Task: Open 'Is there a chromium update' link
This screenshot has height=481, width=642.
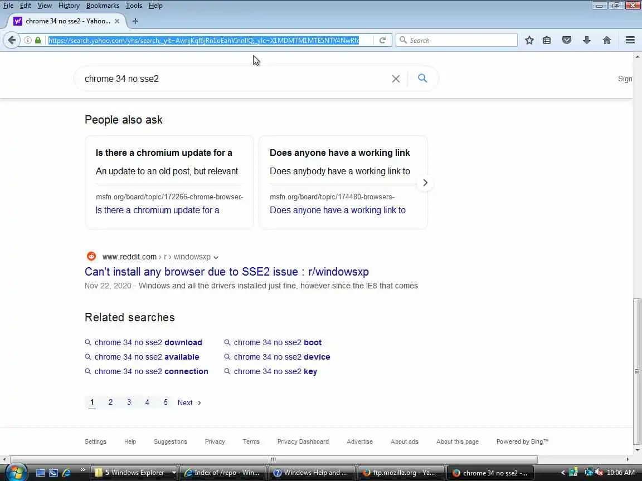Action: point(157,210)
